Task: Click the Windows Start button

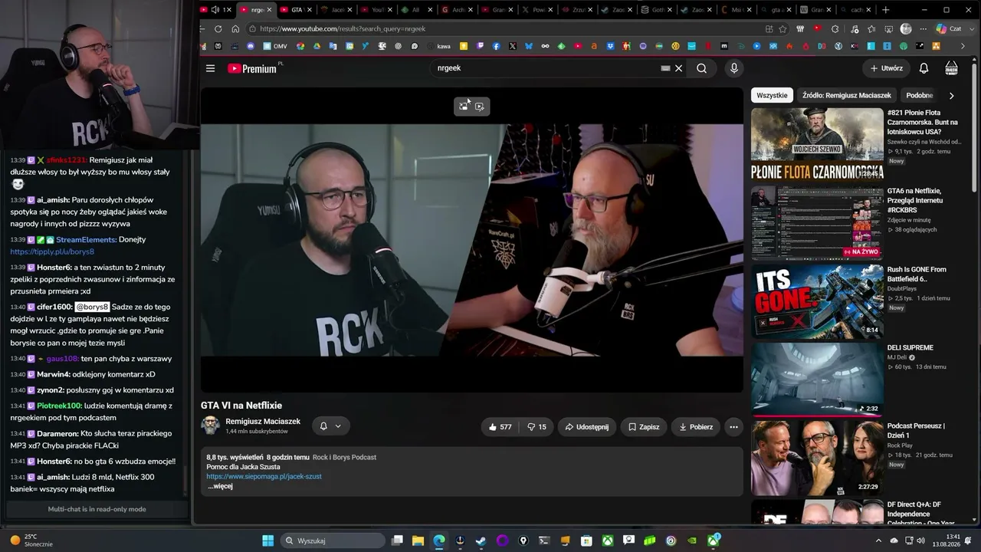Action: [x=267, y=540]
